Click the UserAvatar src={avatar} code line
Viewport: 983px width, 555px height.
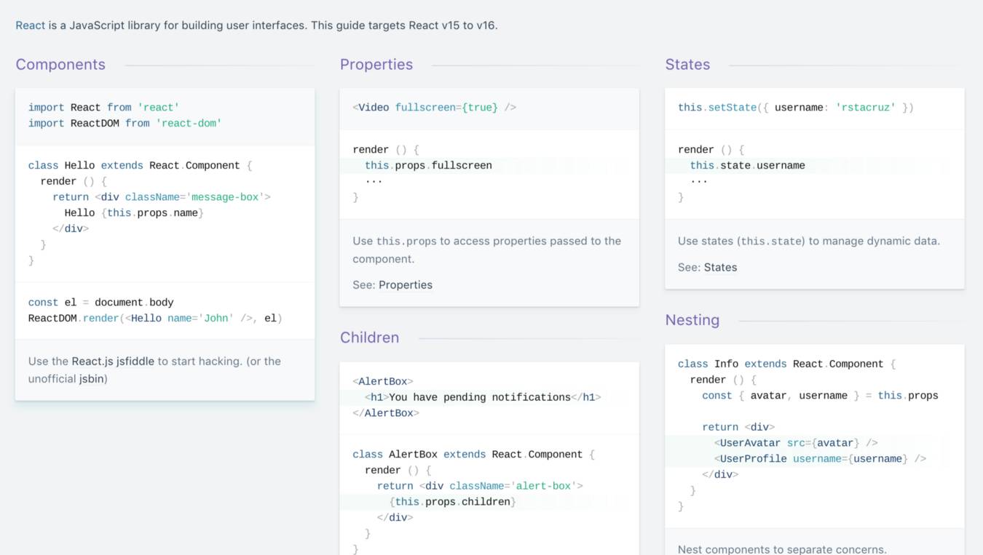pyautogui.click(x=795, y=443)
